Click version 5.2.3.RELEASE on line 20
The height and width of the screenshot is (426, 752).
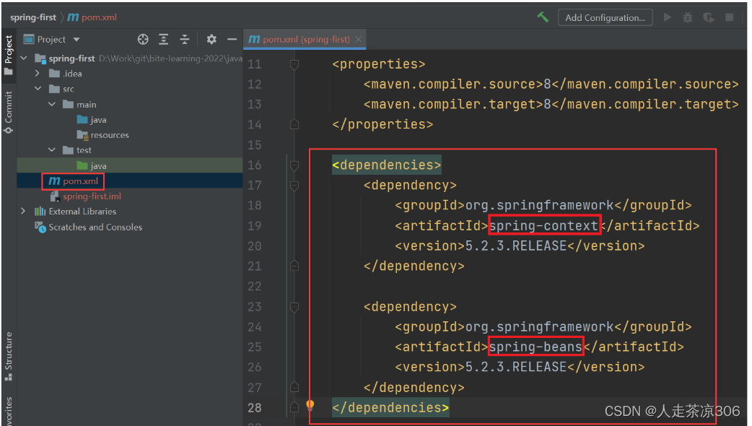pos(516,246)
